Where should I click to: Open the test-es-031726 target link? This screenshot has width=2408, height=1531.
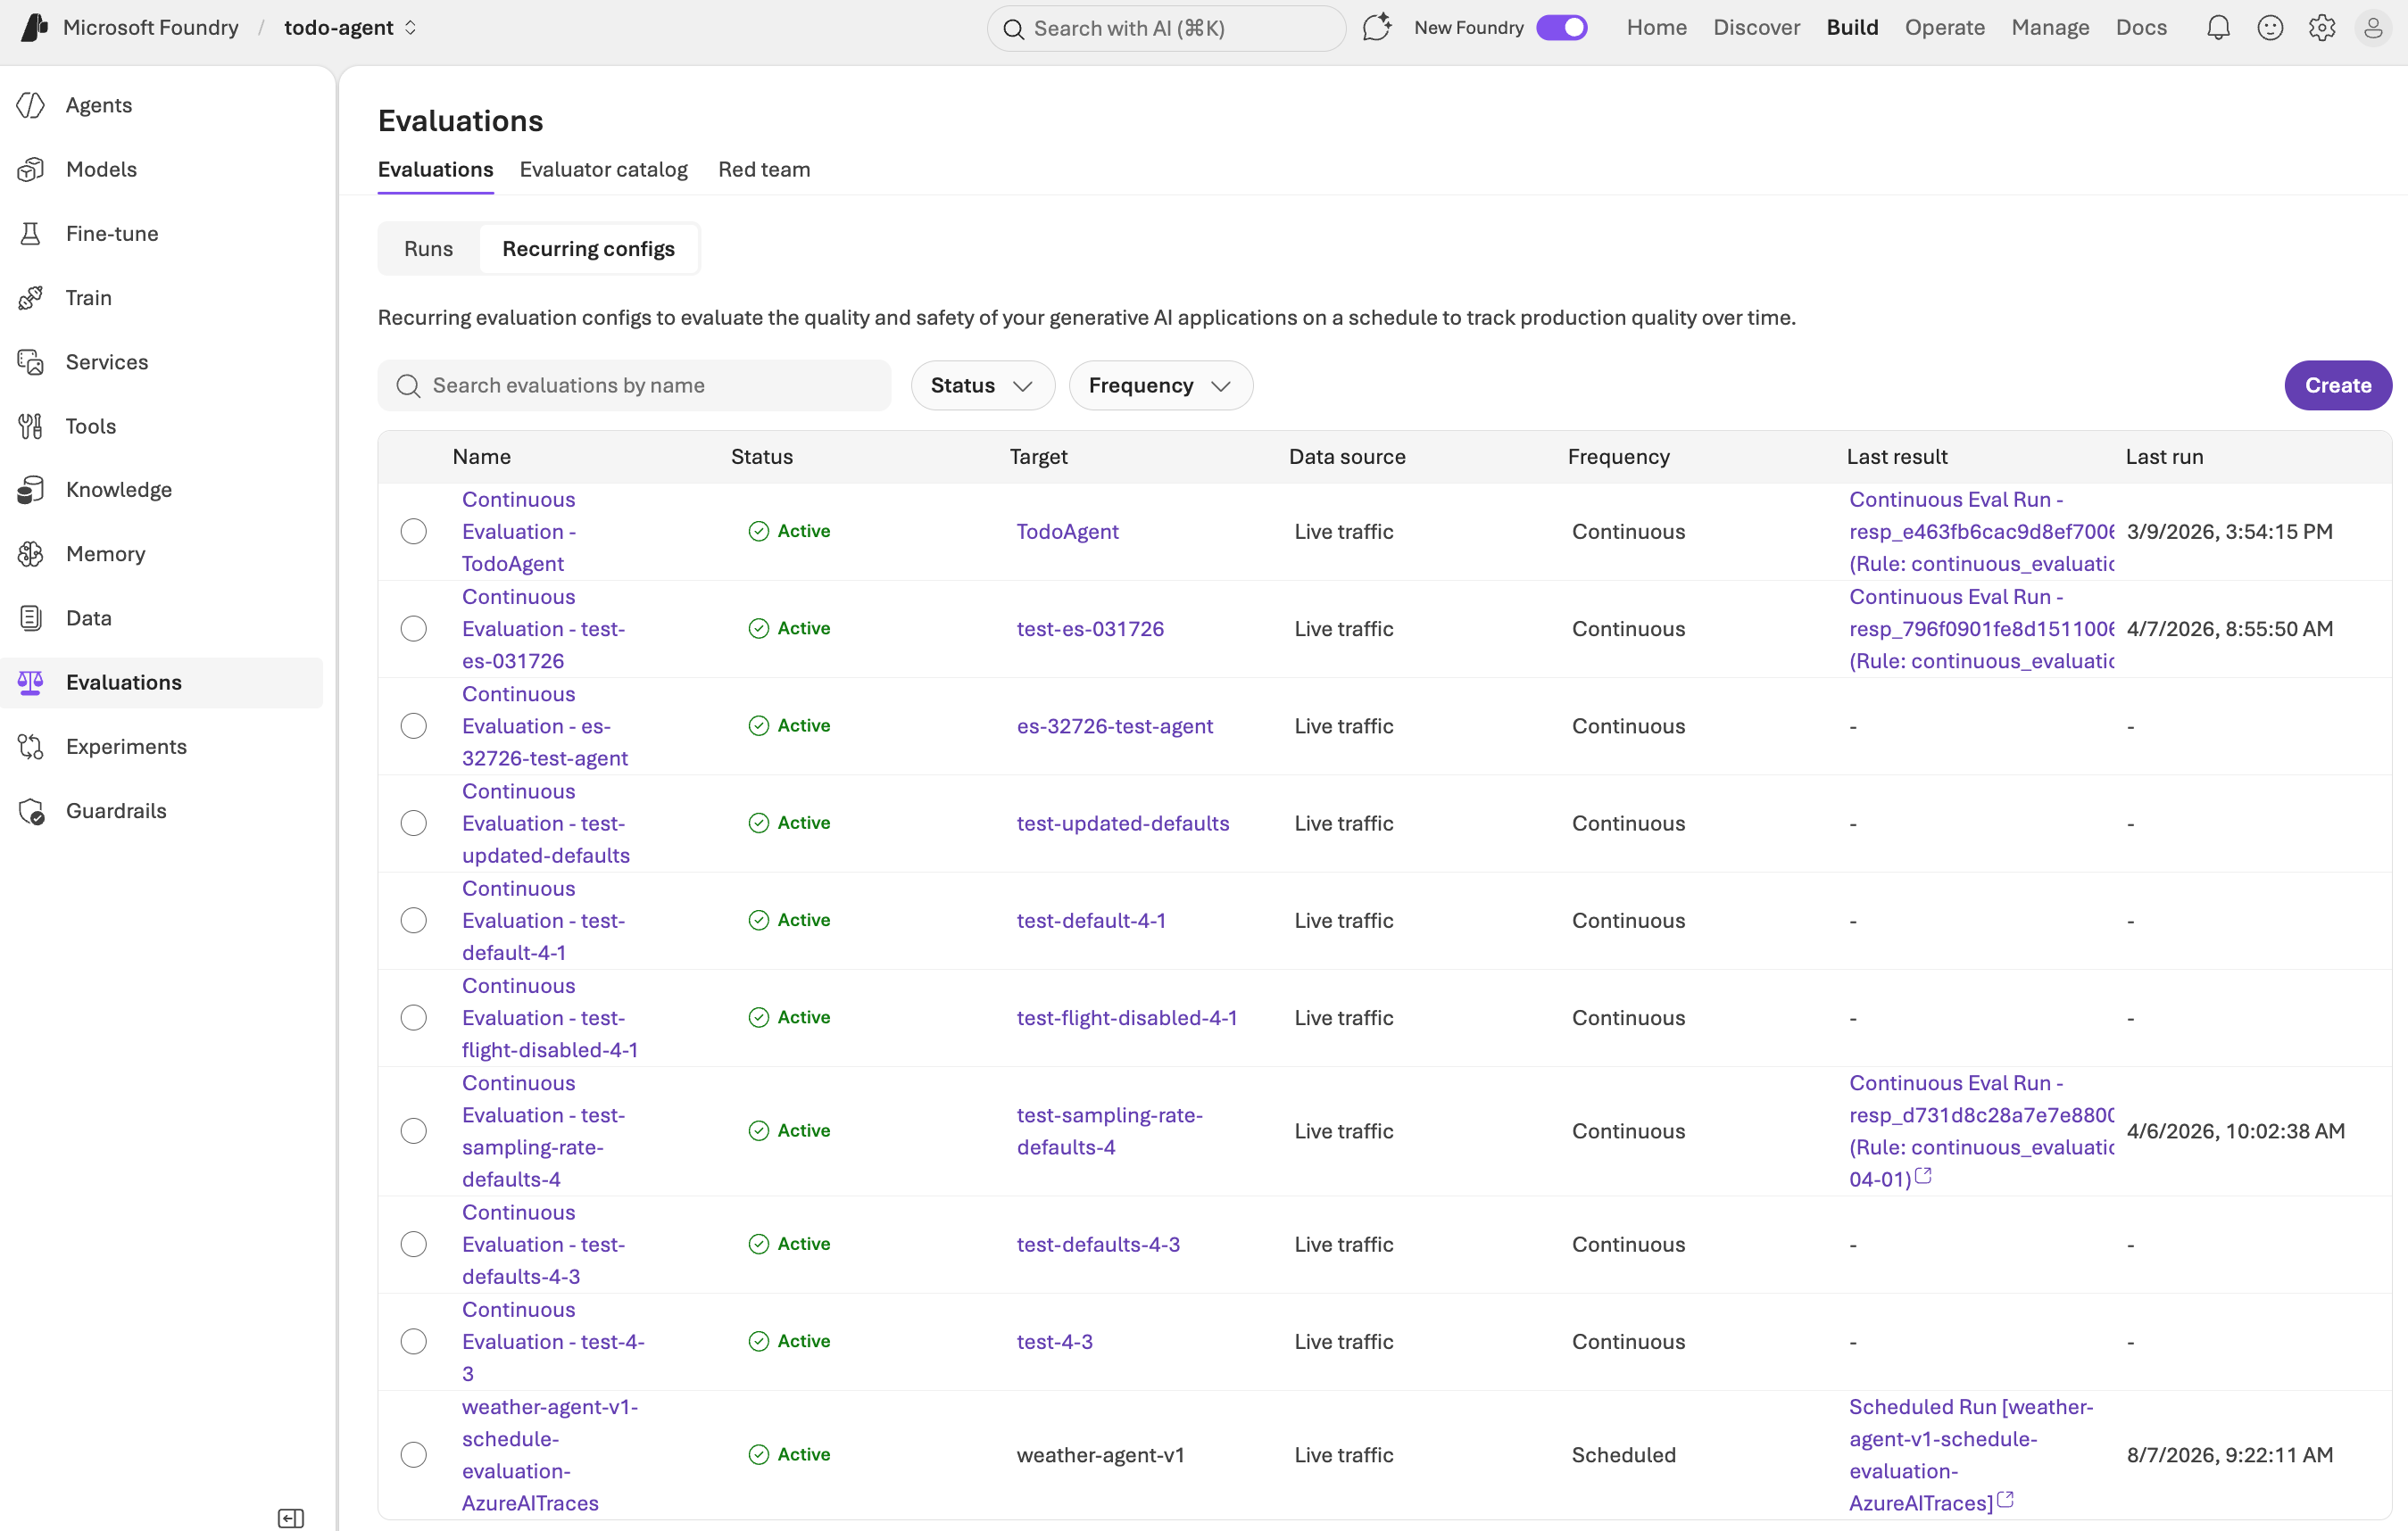click(1090, 629)
